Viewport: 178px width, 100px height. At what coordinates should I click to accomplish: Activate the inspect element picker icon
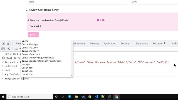click(x=3, y=43)
